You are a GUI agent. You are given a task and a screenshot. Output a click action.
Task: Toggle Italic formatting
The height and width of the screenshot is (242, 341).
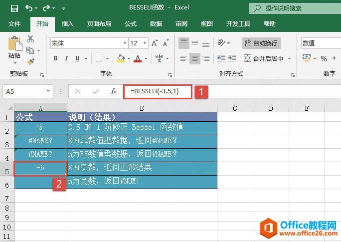pos(66,58)
